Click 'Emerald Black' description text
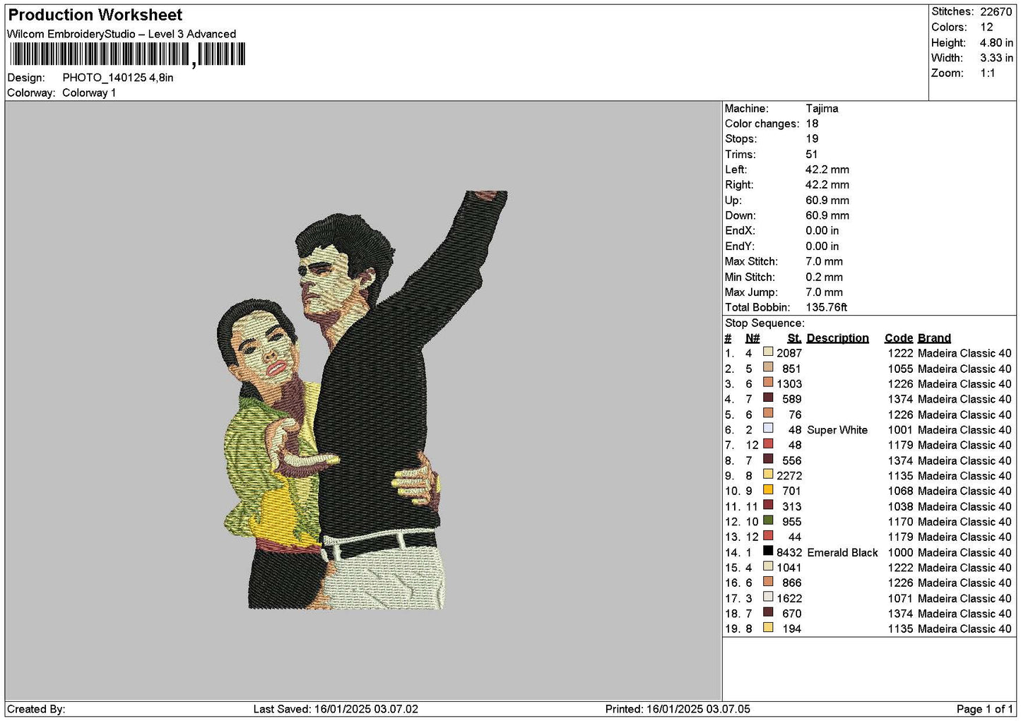 point(842,553)
